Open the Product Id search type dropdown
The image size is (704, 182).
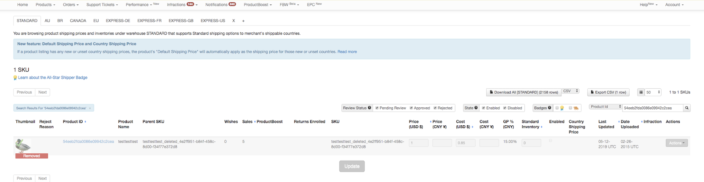(x=606, y=107)
